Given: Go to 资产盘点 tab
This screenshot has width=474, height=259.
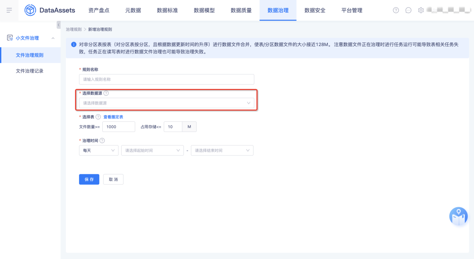Looking at the screenshot, I should tap(99, 10).
